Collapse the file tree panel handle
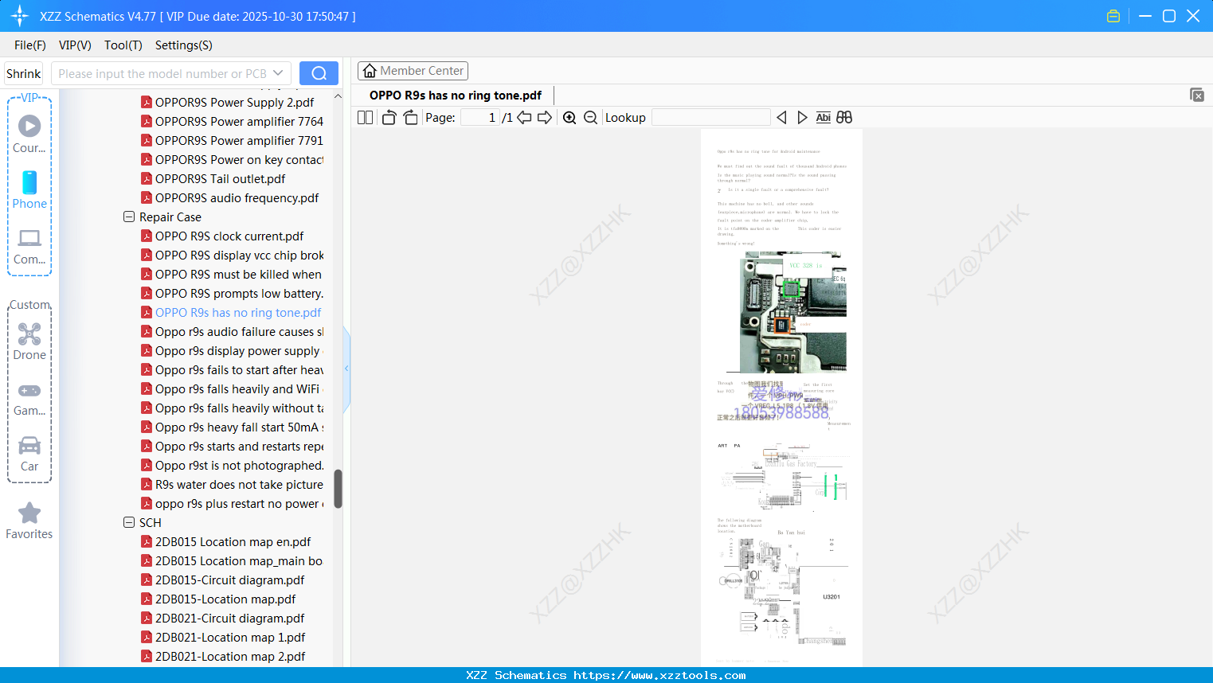 (346, 369)
